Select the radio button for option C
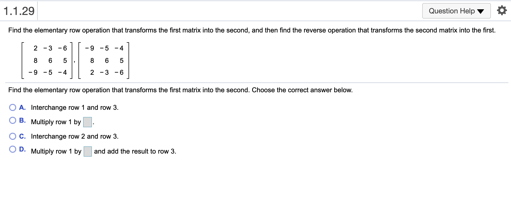This screenshot has width=511, height=202. (12, 136)
